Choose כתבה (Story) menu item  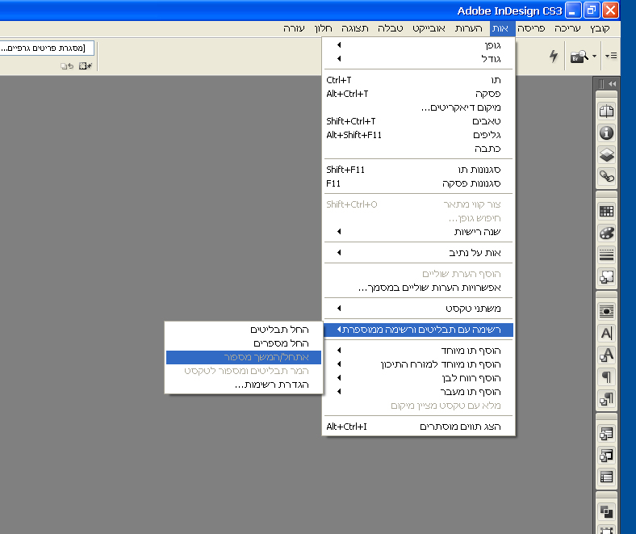418,149
